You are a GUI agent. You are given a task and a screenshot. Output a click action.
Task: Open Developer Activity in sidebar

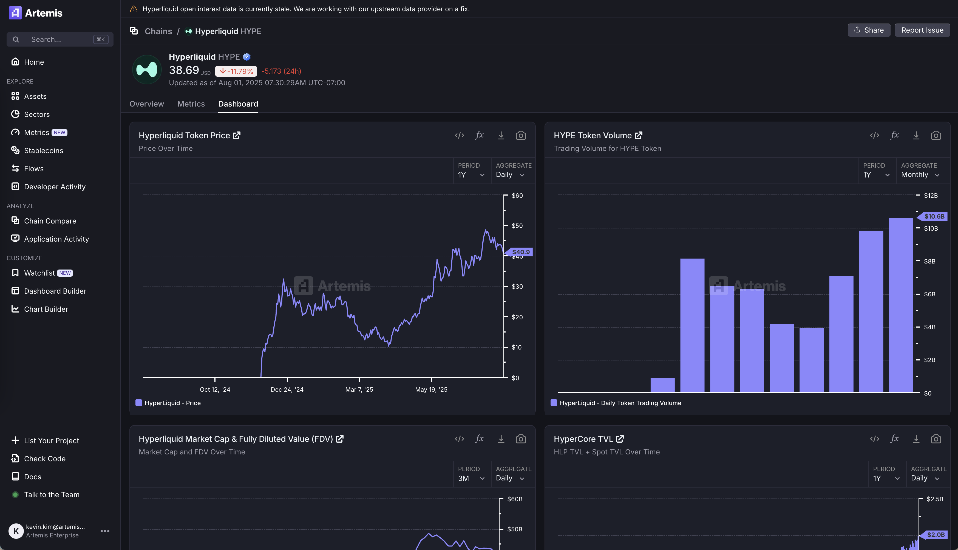(x=60, y=187)
